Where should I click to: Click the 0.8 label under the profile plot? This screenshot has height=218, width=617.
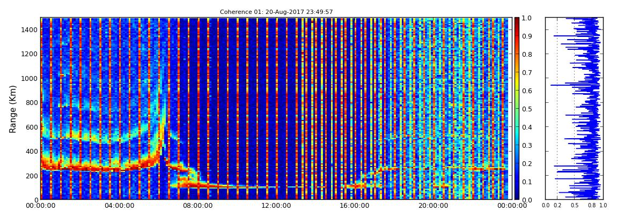591,206
